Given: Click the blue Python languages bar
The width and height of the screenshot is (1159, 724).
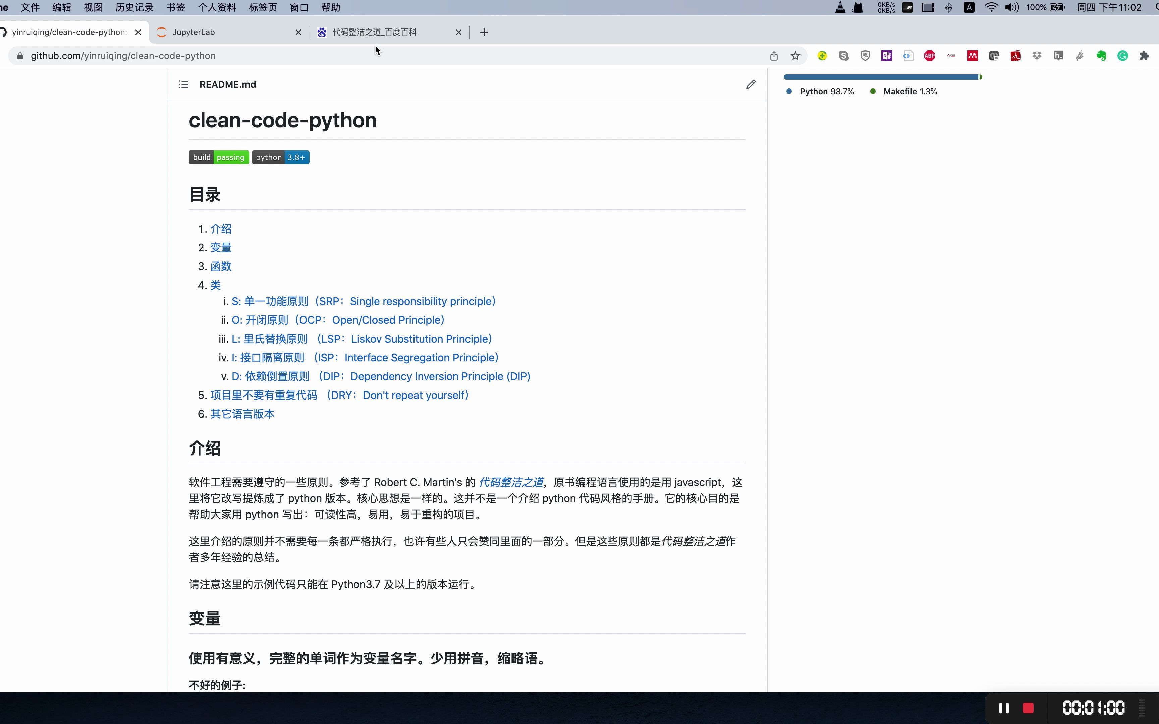Looking at the screenshot, I should pos(881,77).
